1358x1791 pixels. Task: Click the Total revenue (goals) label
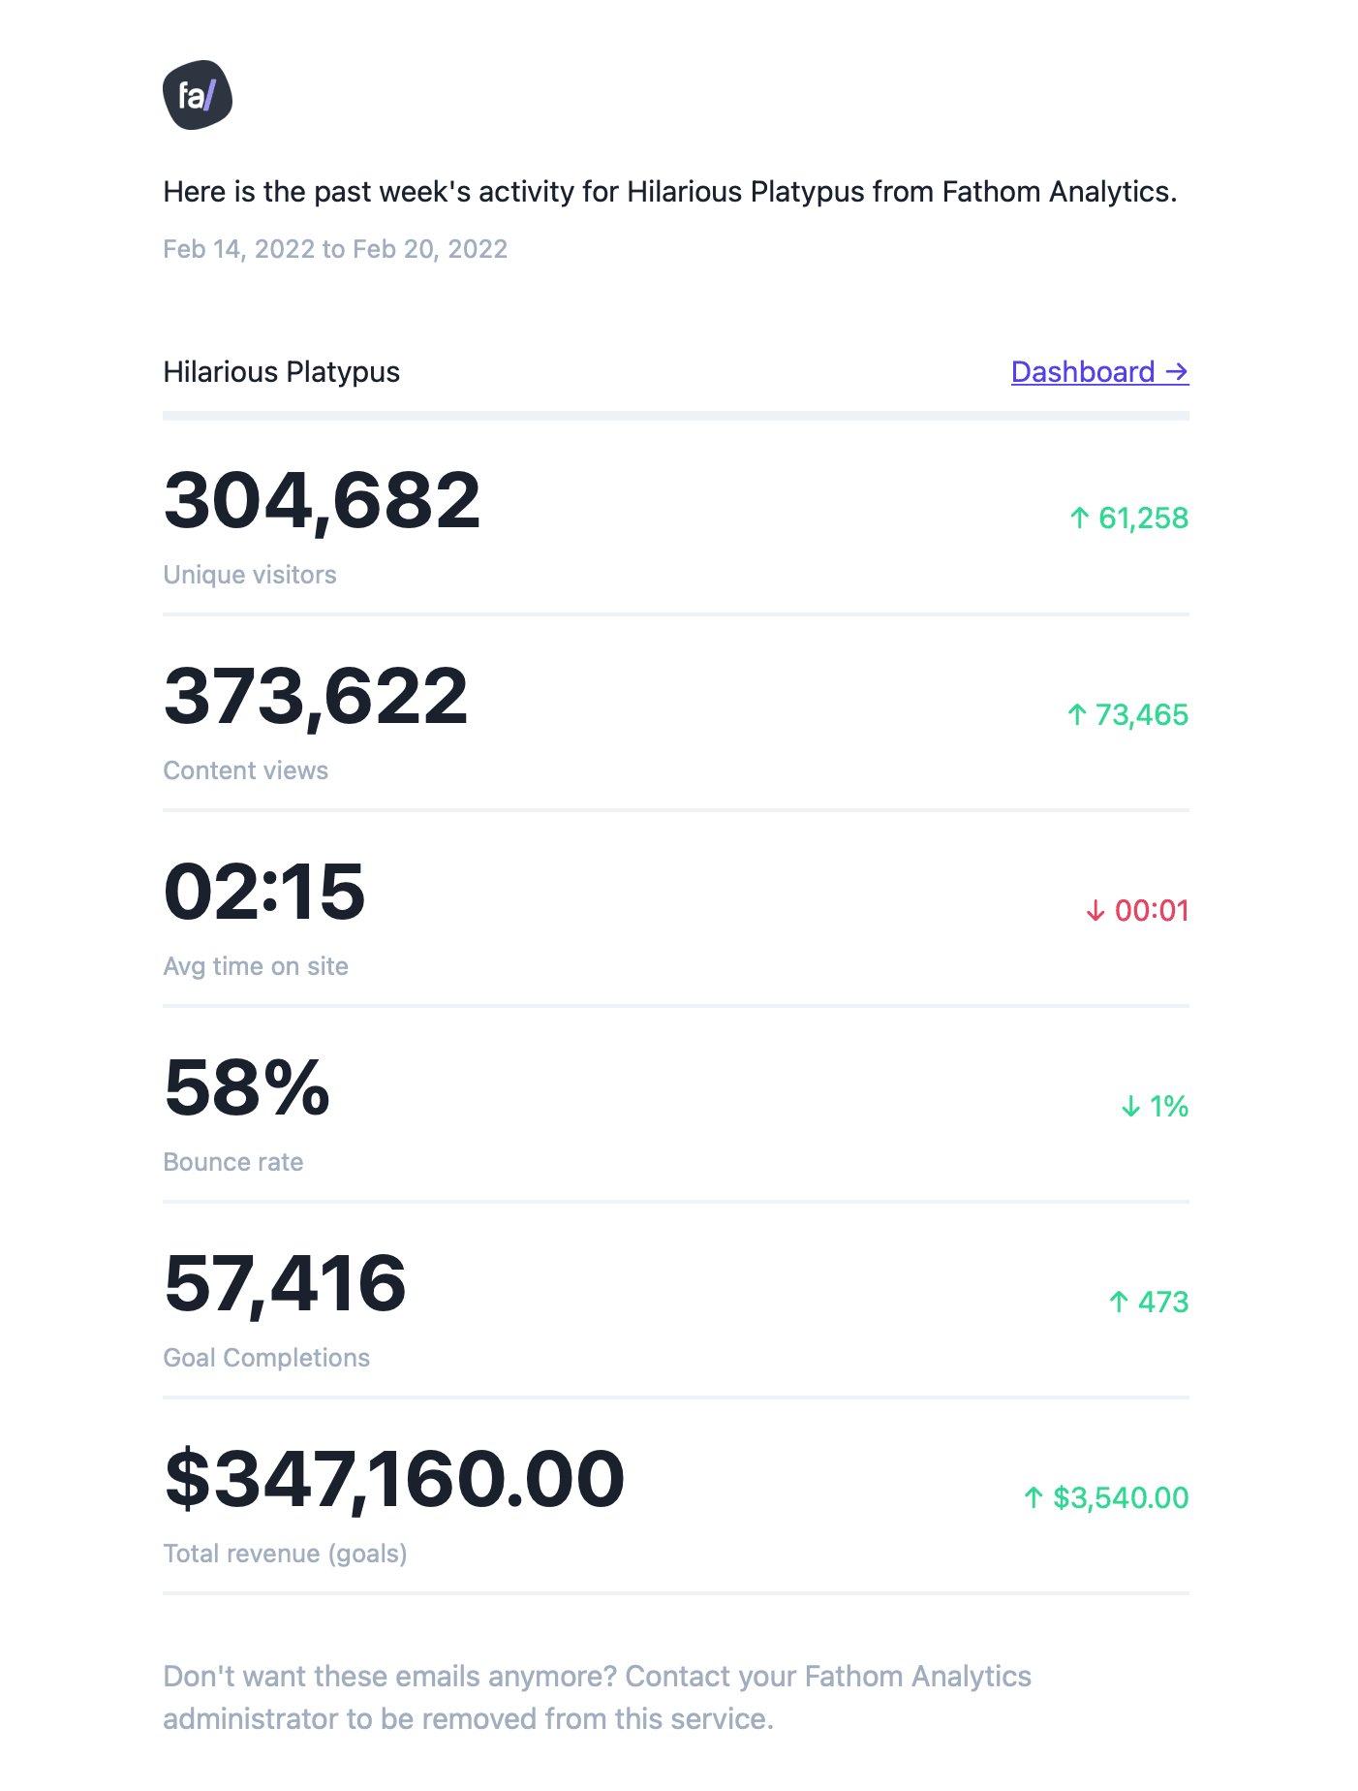[285, 1554]
